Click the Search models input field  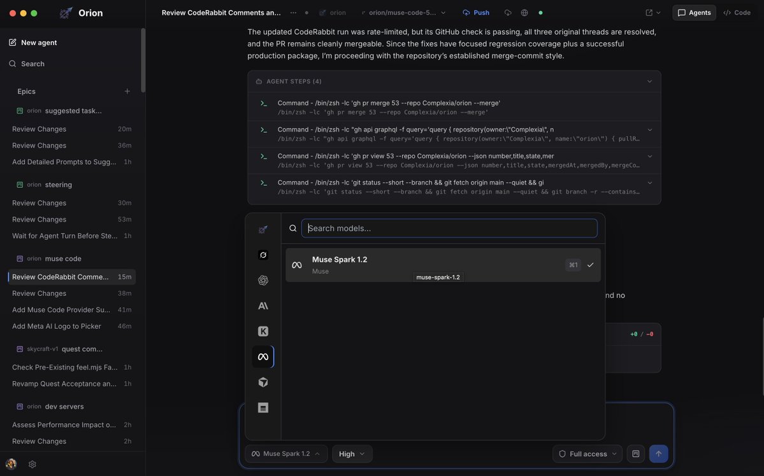coord(449,228)
